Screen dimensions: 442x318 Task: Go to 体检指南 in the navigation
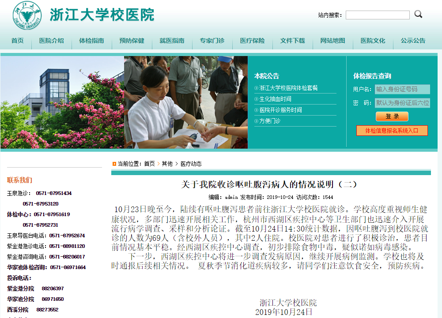[91, 41]
